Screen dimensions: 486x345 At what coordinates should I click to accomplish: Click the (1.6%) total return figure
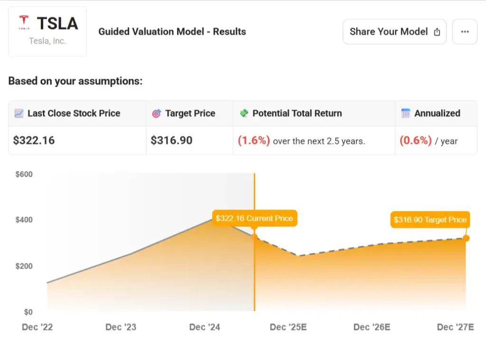pos(254,140)
